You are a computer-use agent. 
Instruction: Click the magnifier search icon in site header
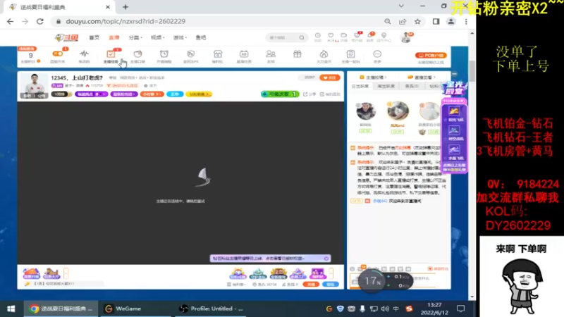[302, 37]
